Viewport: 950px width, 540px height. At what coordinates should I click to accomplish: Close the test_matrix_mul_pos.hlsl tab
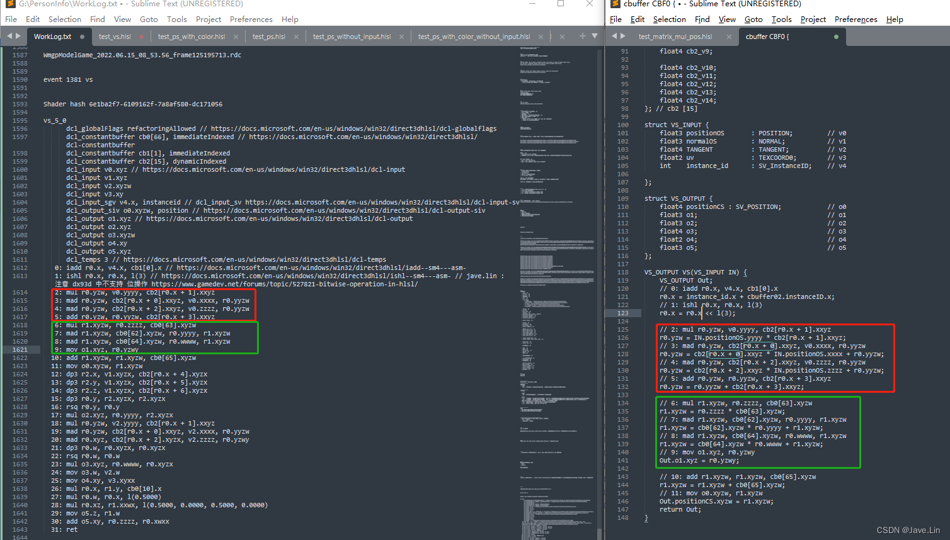click(729, 37)
